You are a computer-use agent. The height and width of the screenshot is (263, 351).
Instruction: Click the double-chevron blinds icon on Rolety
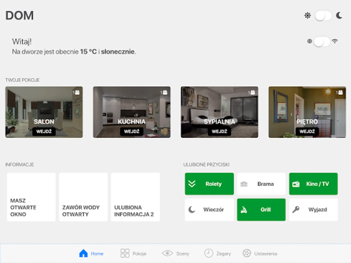[192, 184]
